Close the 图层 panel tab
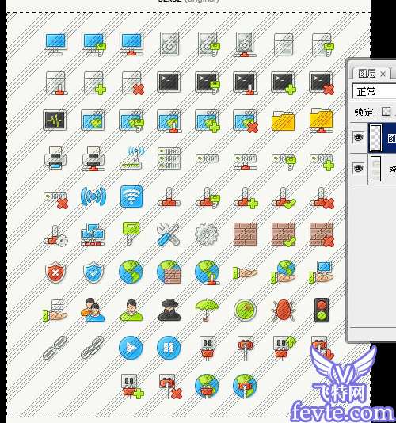The image size is (396, 423). tap(383, 74)
